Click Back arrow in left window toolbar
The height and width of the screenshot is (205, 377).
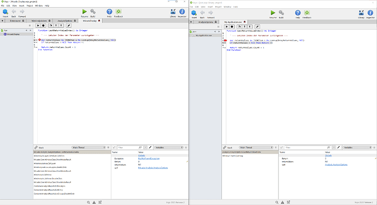click(14, 11)
